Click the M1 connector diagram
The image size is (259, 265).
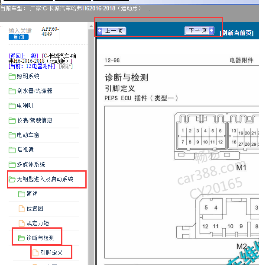point(217,136)
